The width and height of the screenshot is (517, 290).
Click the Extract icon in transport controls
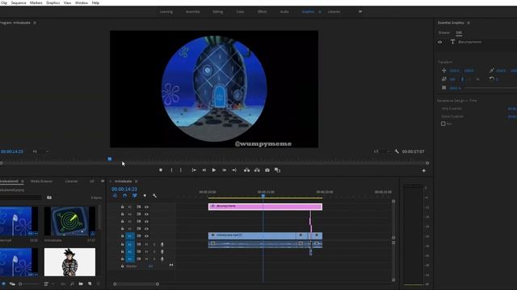point(257,170)
